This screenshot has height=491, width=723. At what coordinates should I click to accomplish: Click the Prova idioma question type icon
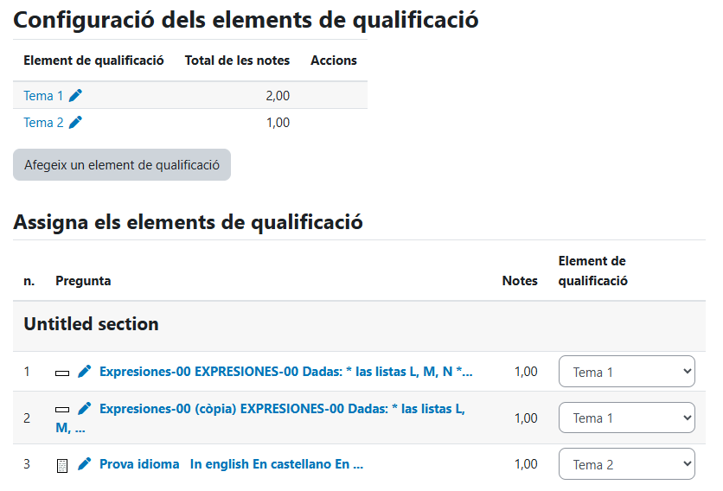point(62,466)
